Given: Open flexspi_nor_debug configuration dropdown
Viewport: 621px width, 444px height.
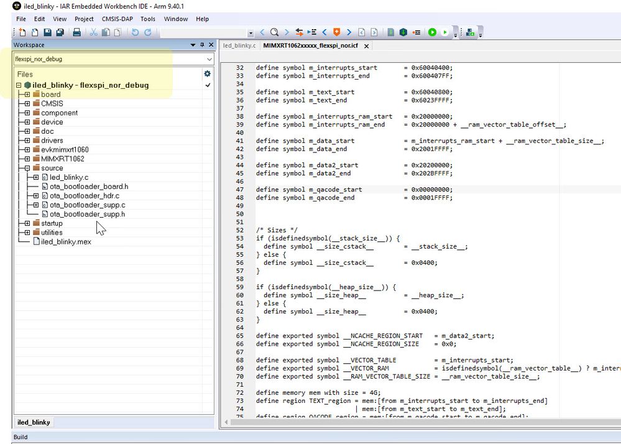Looking at the screenshot, I should coord(209,59).
